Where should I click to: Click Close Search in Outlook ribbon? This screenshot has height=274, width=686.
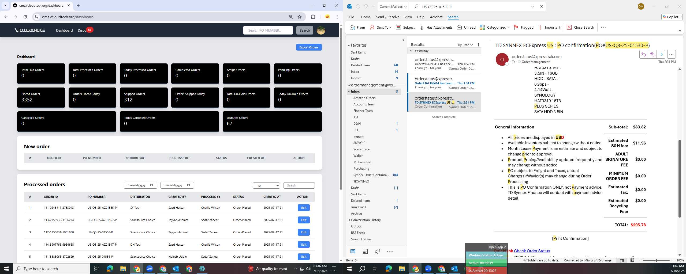pos(580,27)
